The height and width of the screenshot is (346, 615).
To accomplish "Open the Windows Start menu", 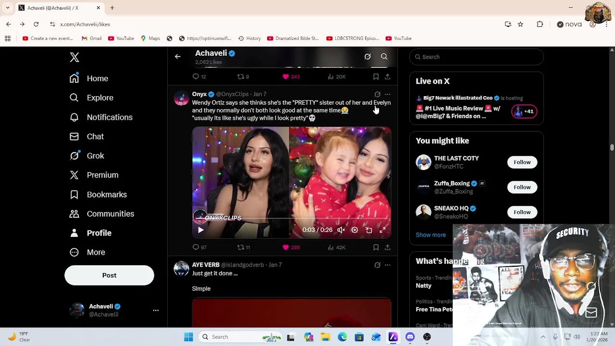I will coord(188,337).
